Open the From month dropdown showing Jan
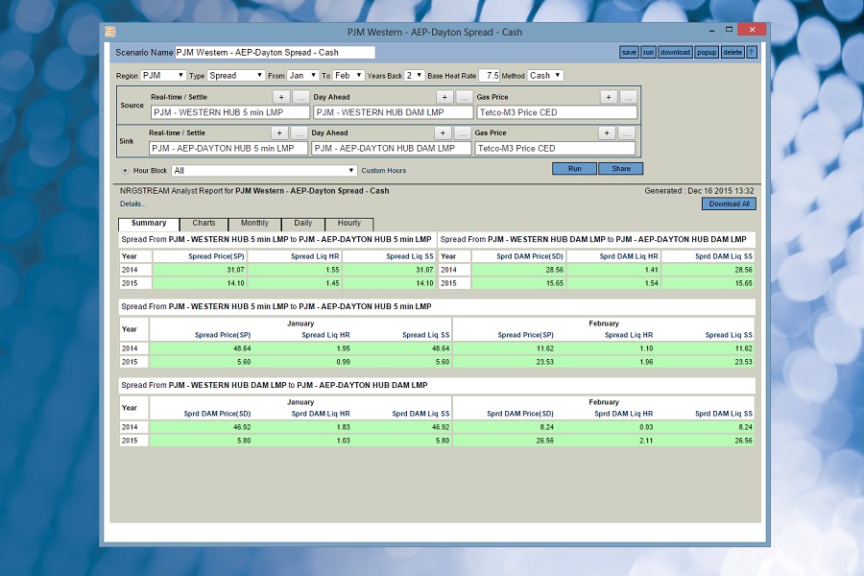The height and width of the screenshot is (576, 864). pos(302,76)
